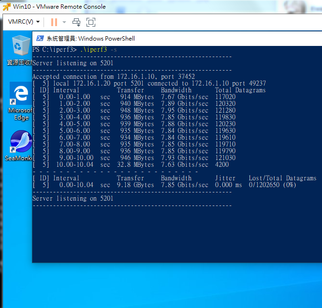
Task: Click the '9.18 GBytes' total transfer value
Action: pyautogui.click(x=135, y=185)
